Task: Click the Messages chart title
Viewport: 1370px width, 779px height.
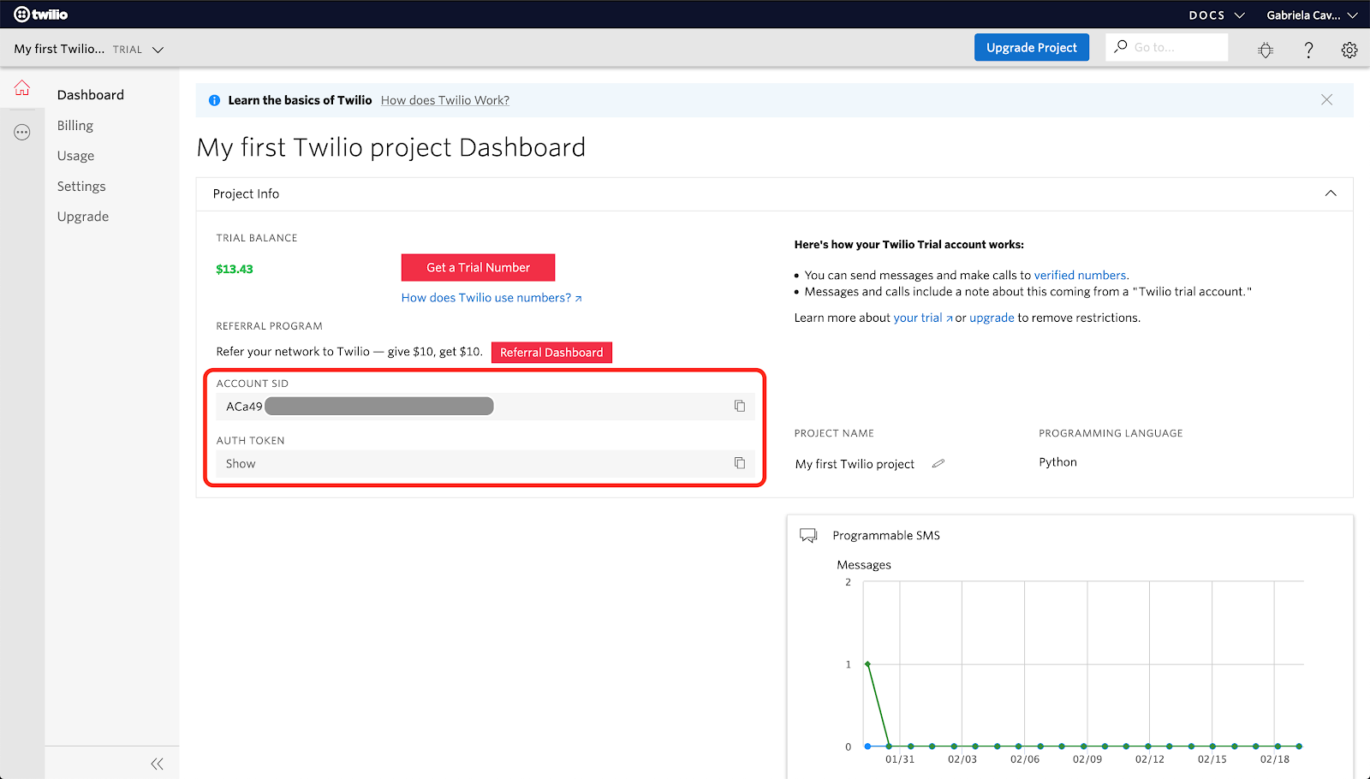Action: (864, 565)
